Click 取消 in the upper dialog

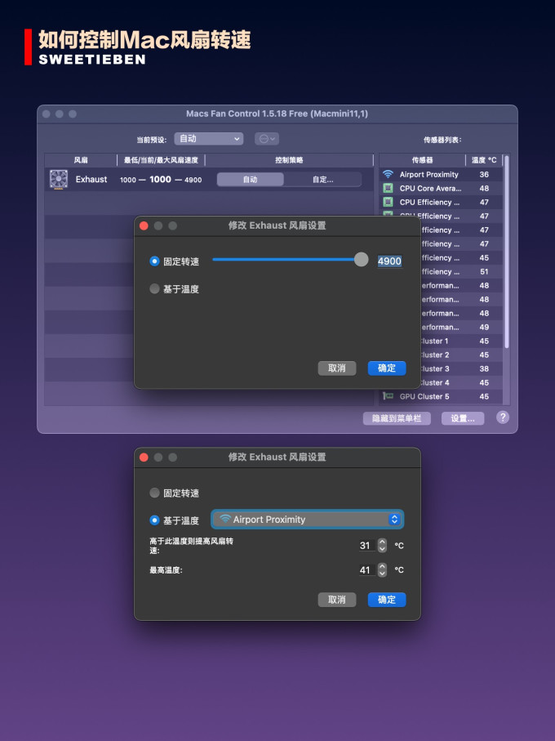[337, 368]
